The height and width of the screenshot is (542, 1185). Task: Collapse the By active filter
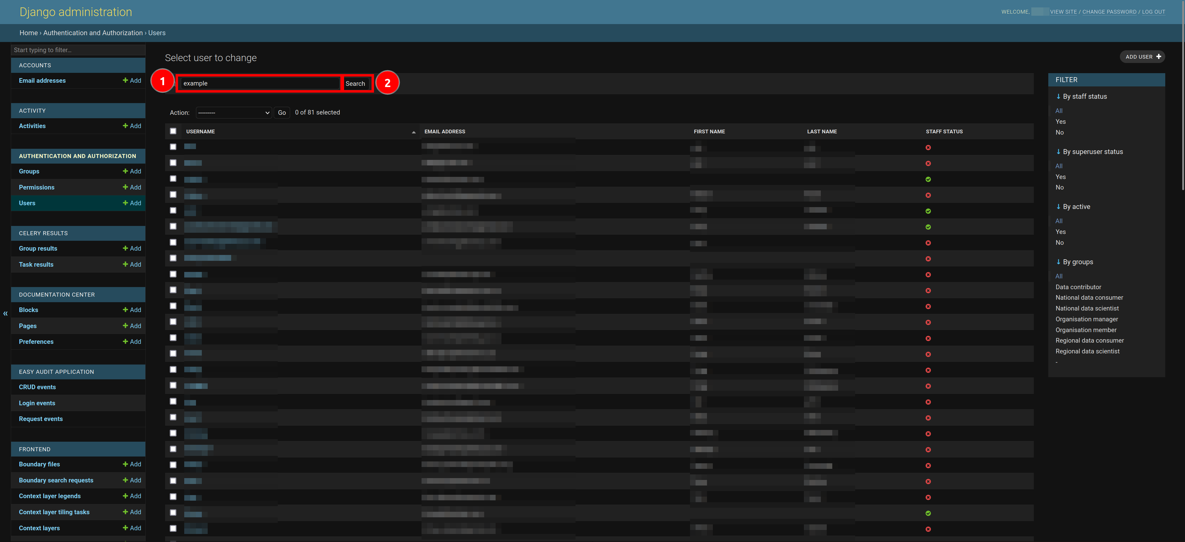pyautogui.click(x=1073, y=206)
